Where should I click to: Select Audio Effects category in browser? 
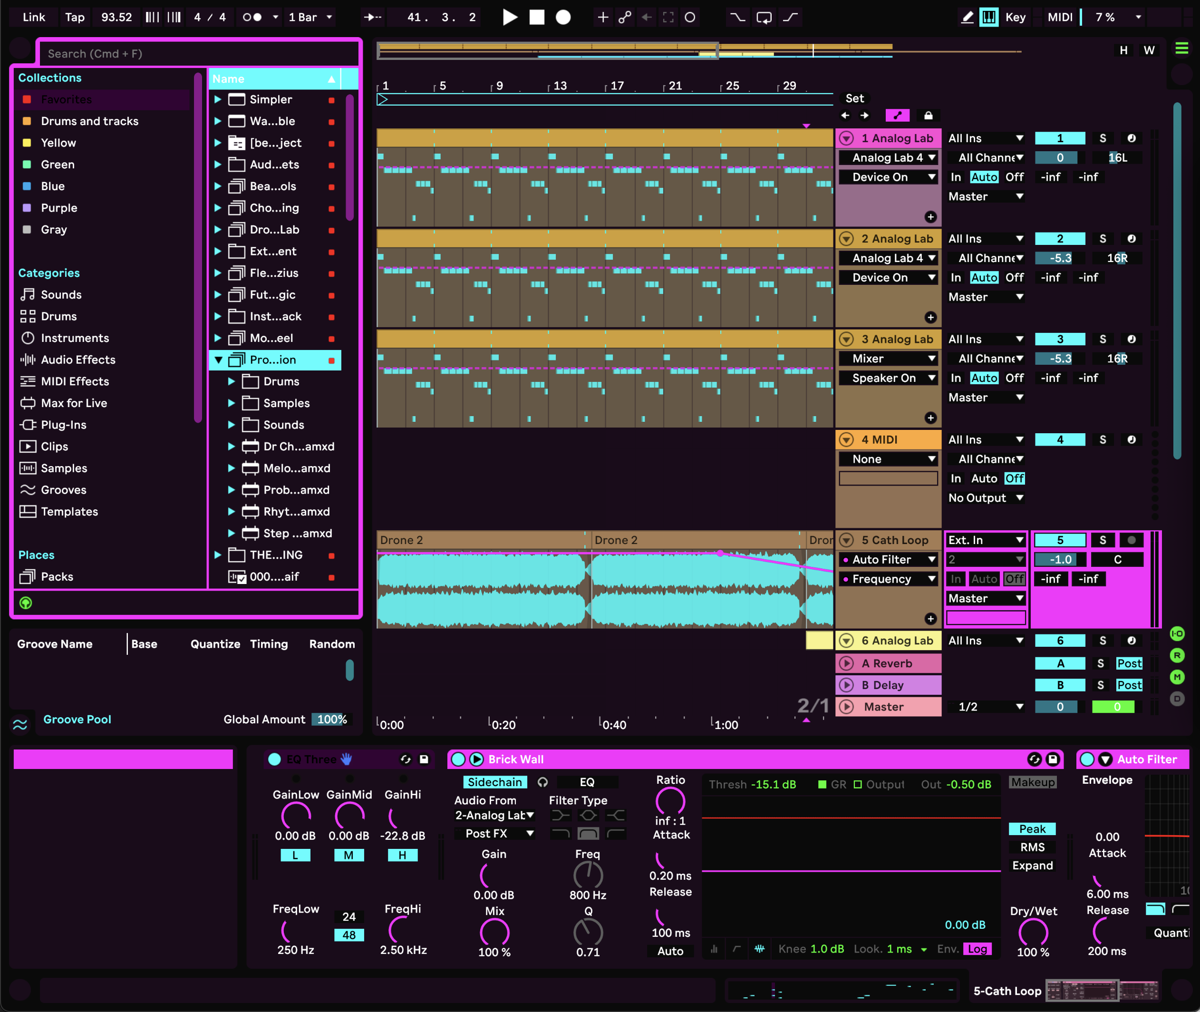[x=78, y=360]
